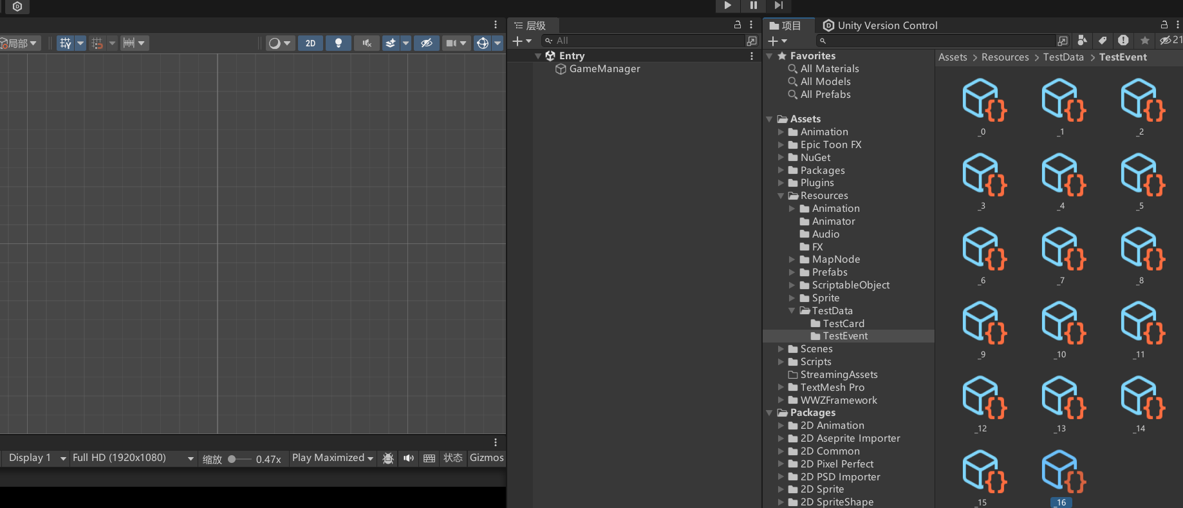Lock the Project panel with the padlock icon
1183x508 pixels.
(1164, 25)
